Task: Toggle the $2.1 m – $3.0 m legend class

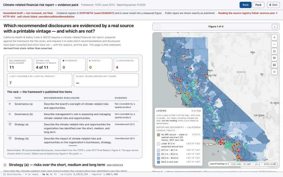Action: click(x=179, y=154)
